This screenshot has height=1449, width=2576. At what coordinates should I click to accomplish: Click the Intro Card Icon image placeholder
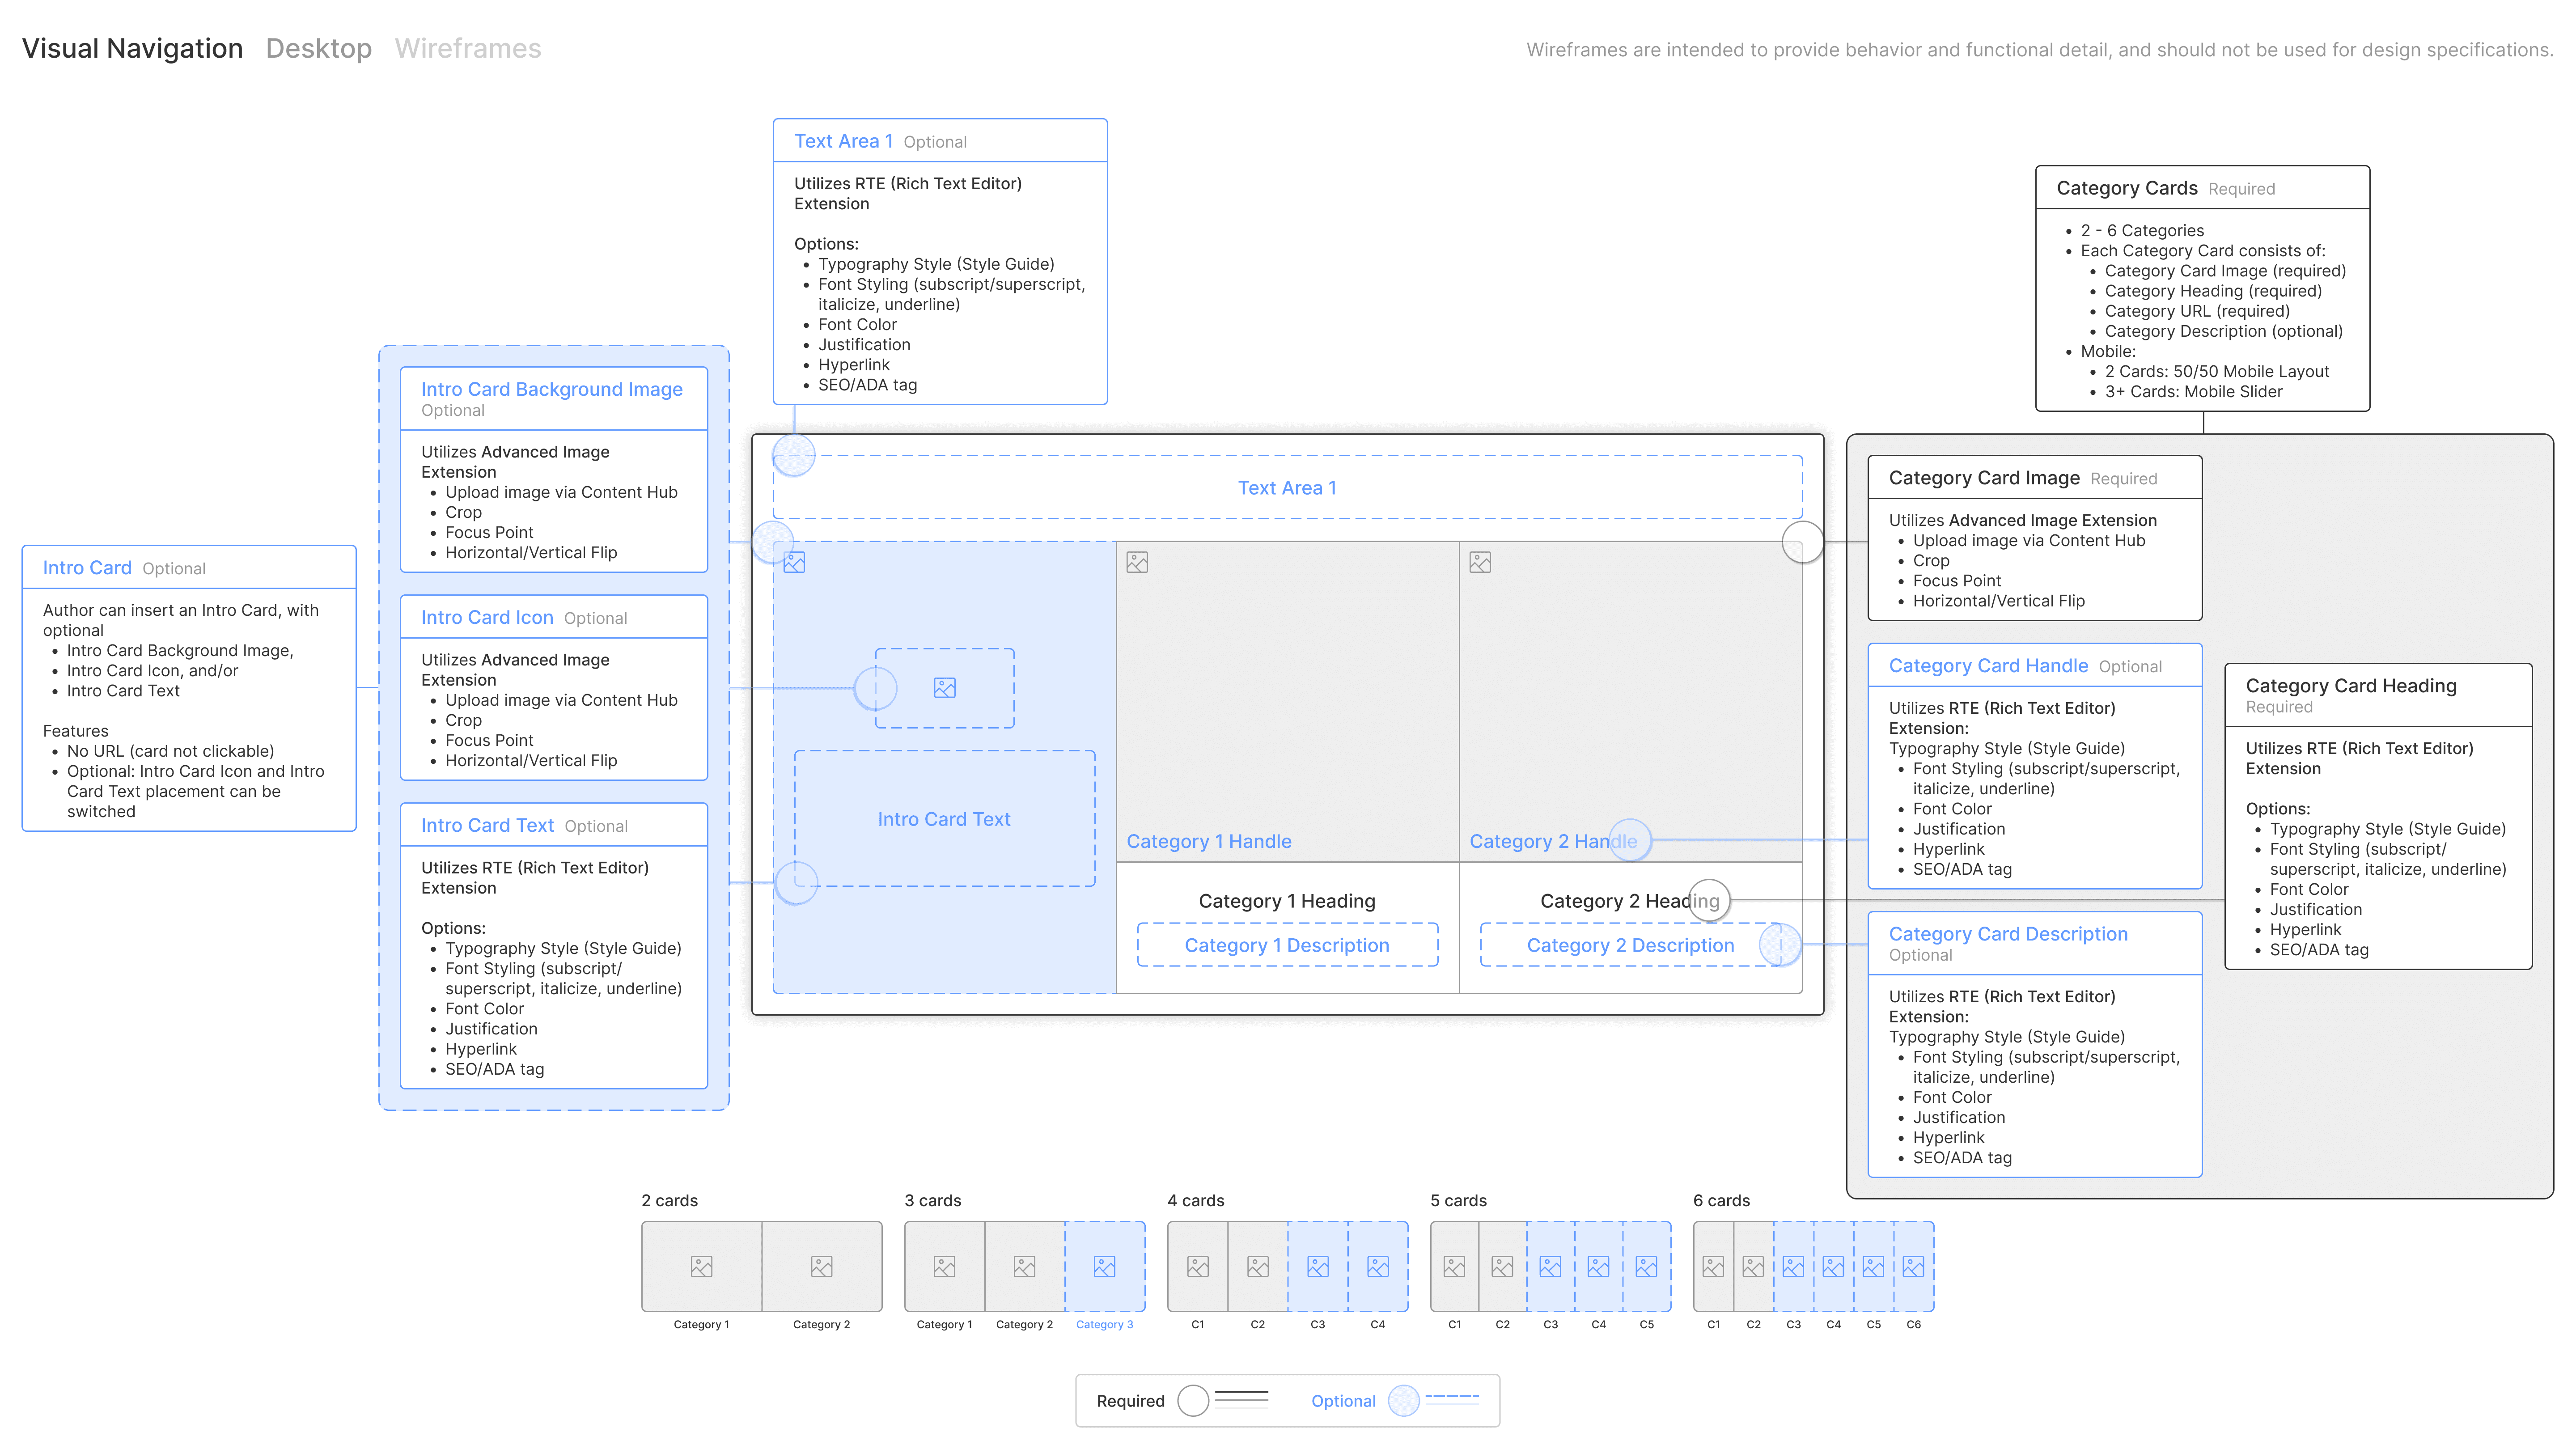(x=944, y=688)
